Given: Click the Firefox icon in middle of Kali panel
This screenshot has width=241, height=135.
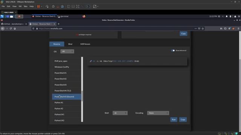Looking at the screenshot, I should tap(84, 16).
